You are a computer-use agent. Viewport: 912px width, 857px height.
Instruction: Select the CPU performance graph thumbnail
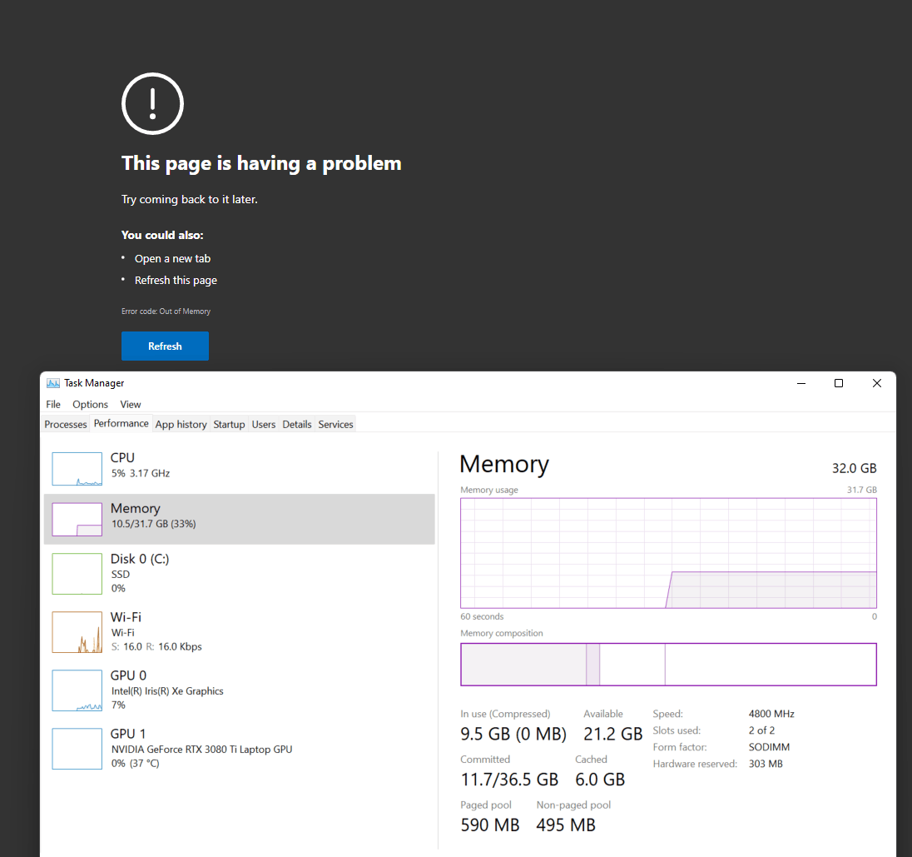coord(77,469)
